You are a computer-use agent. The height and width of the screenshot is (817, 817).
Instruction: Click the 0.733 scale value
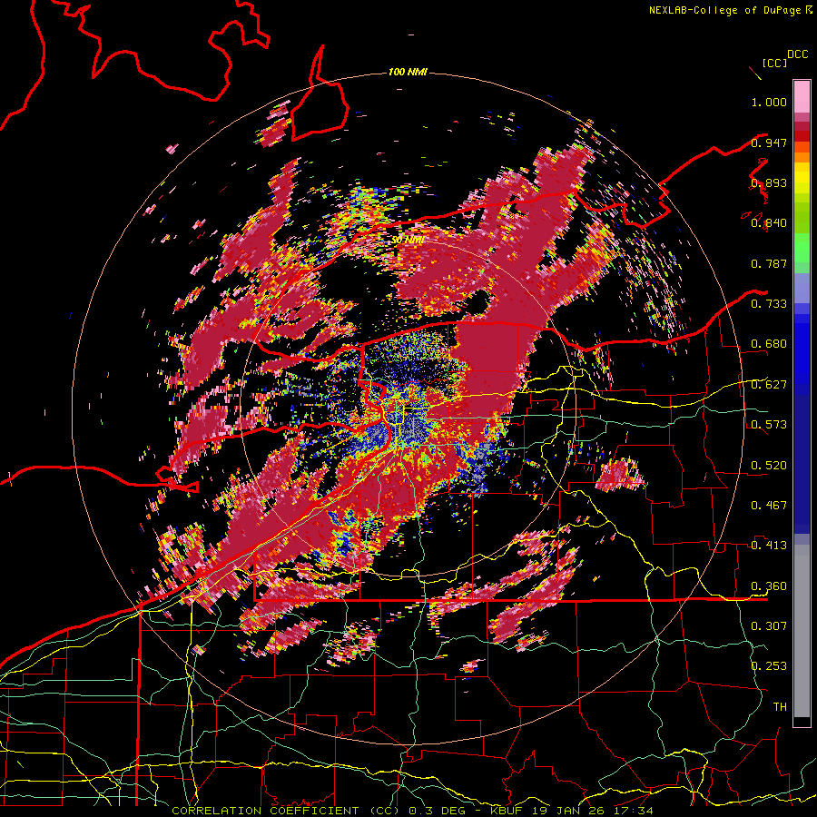769,304
